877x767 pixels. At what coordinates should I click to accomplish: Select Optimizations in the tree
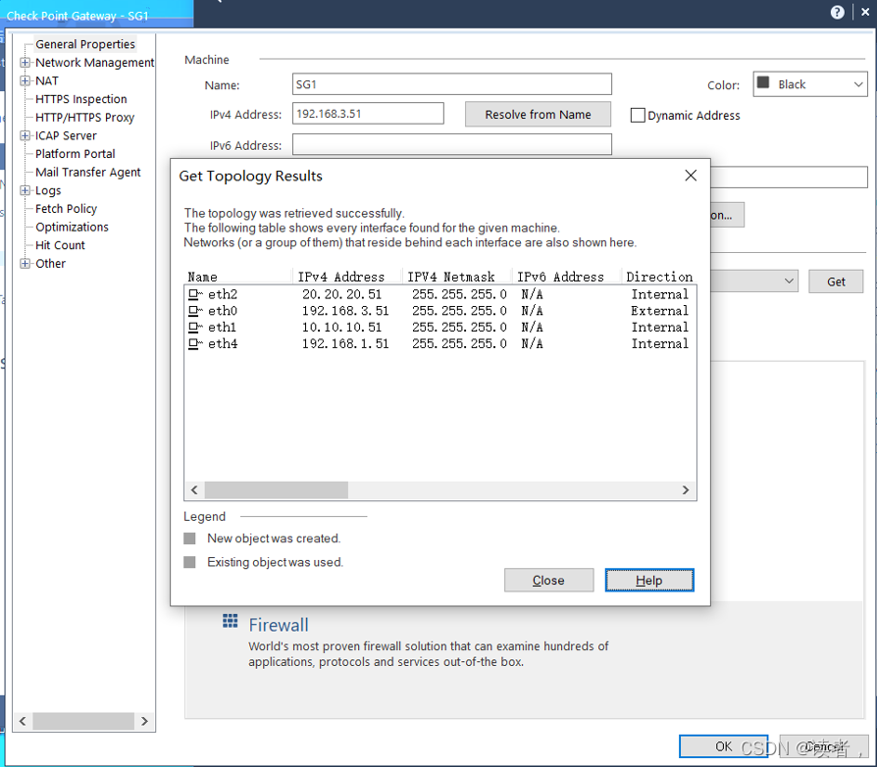tap(72, 227)
